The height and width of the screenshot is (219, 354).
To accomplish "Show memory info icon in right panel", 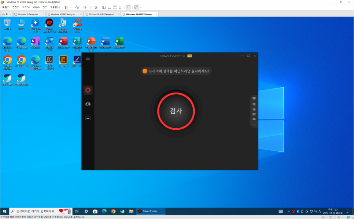I will tap(254, 119).
